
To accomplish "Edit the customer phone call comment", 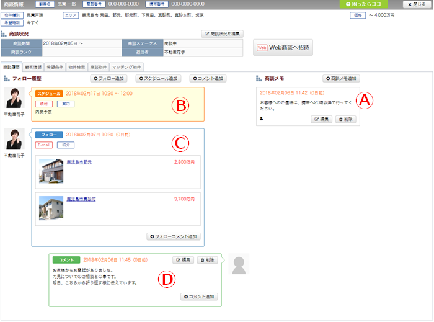I will (183, 260).
